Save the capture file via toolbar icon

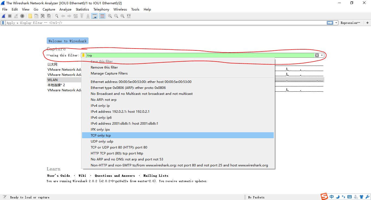[x=36, y=16]
